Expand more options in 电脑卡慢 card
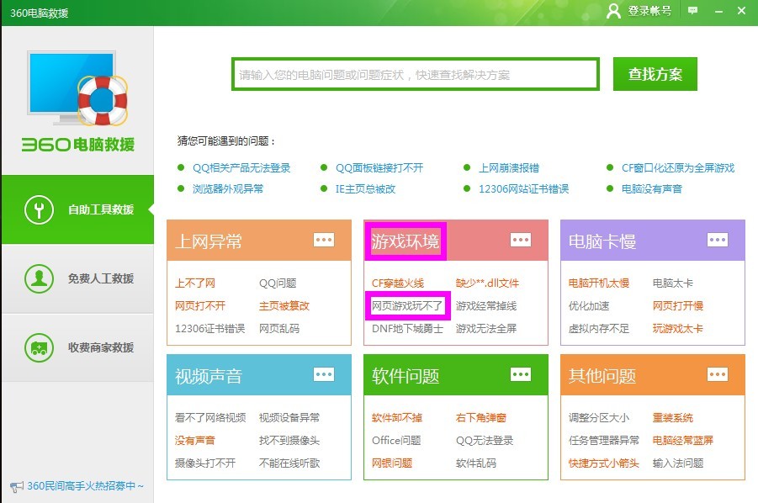 718,240
